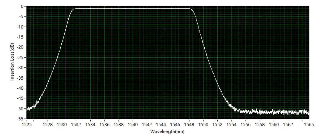Click the 1548 wavelength tick label

click(189, 124)
